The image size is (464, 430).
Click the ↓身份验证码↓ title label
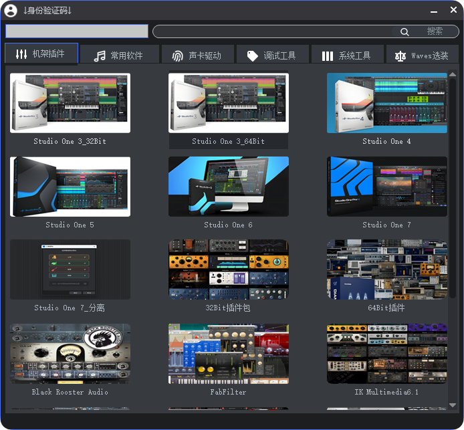(x=47, y=11)
